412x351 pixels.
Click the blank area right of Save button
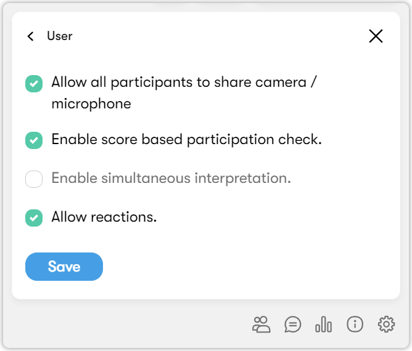click(247, 267)
